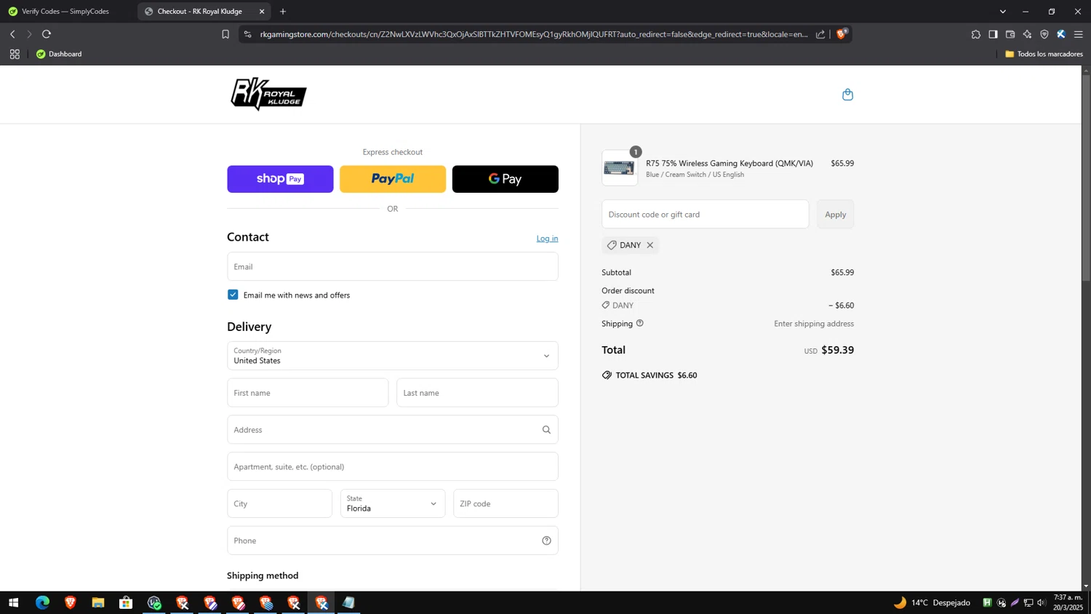Close the Checkout - RK Royal Kludge tab
This screenshot has height=614, width=1091.
(262, 12)
